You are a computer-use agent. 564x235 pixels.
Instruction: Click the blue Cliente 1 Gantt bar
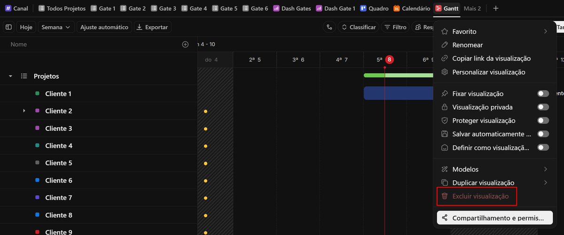[x=399, y=93]
